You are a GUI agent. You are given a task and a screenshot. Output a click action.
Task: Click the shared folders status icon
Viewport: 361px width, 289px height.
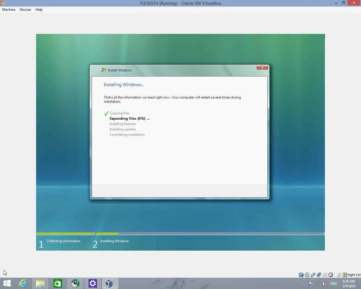pyautogui.click(x=325, y=275)
